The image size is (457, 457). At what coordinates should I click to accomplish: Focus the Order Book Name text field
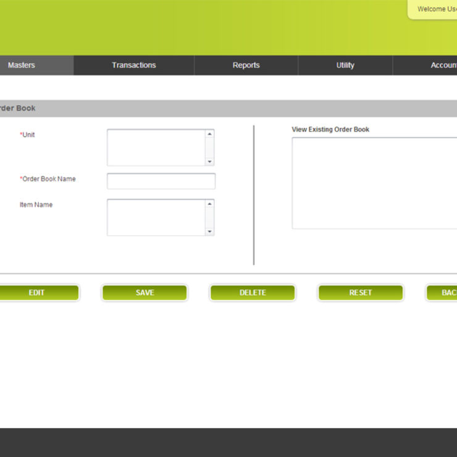[161, 181]
